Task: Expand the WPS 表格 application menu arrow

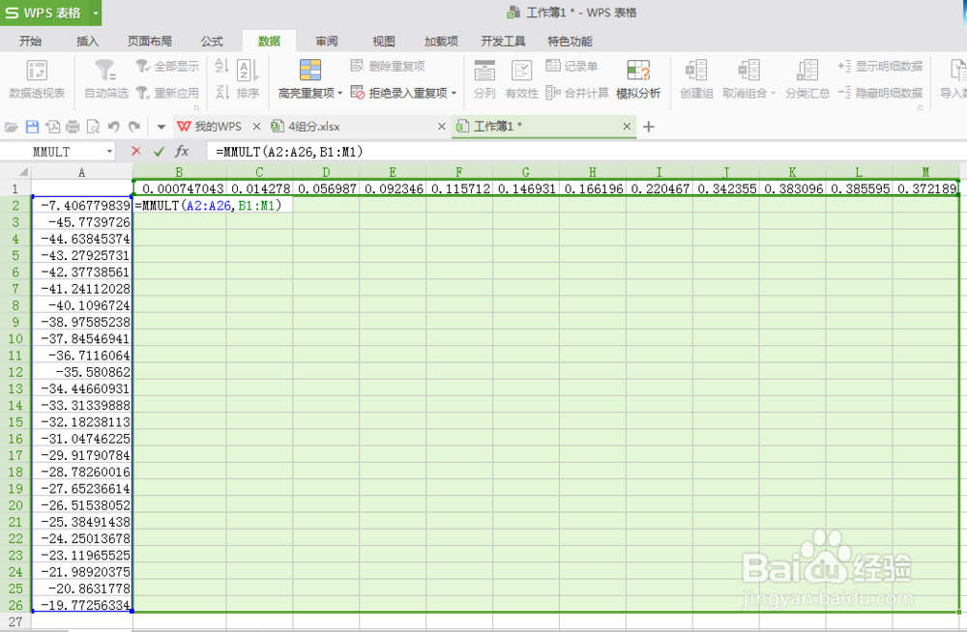Action: 95,13
